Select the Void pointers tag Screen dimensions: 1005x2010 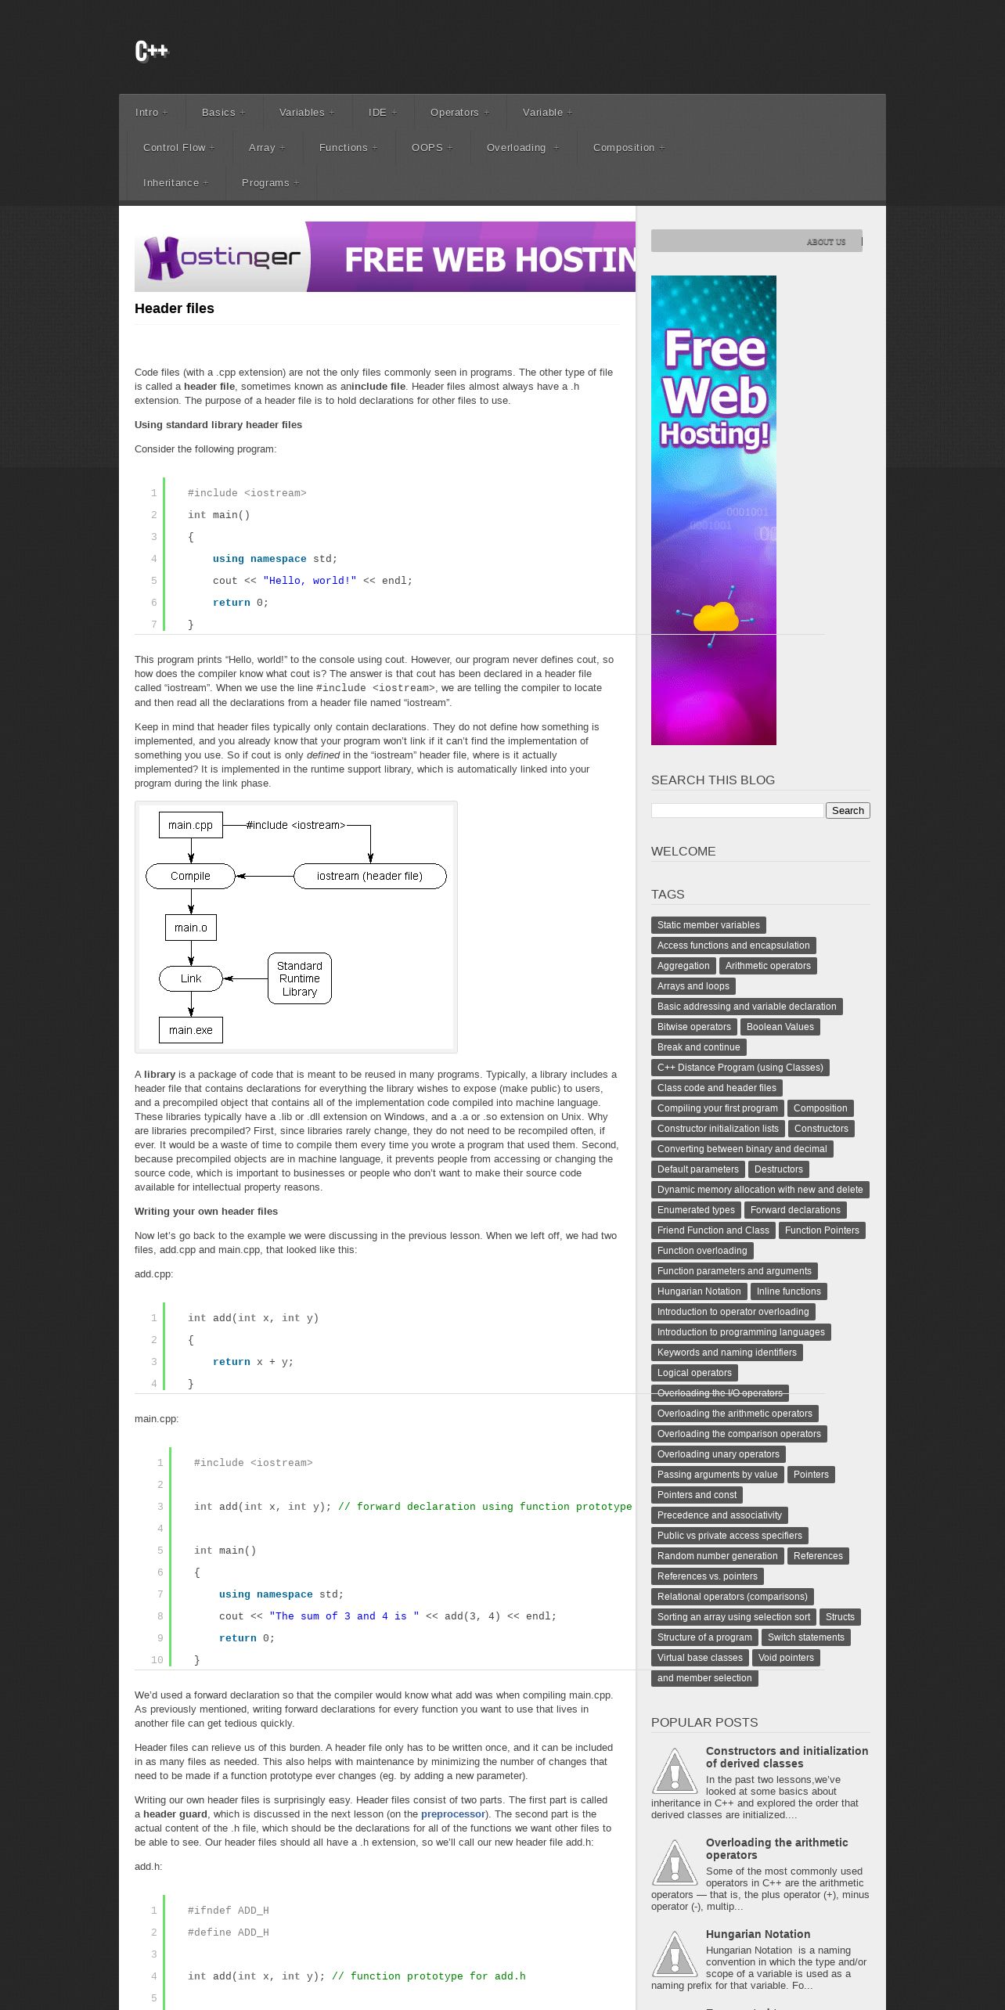pos(786,1658)
